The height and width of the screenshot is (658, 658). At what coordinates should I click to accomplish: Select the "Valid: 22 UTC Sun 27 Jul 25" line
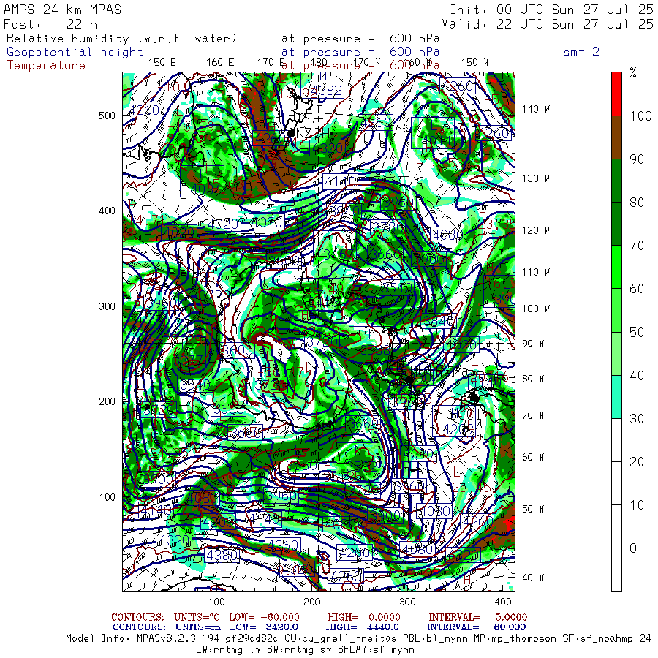(547, 24)
